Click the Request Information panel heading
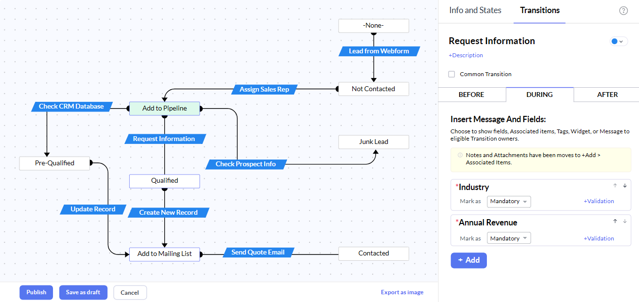This screenshot has width=639, height=302. pyautogui.click(x=492, y=41)
